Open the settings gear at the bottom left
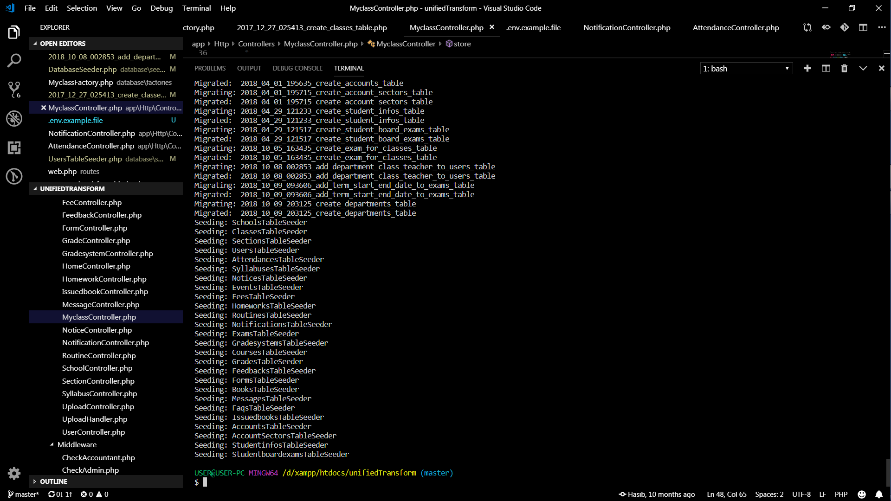Image resolution: width=891 pixels, height=501 pixels. click(14, 473)
